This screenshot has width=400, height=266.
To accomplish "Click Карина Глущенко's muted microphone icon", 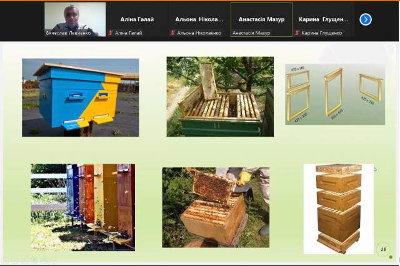I will [297, 33].
